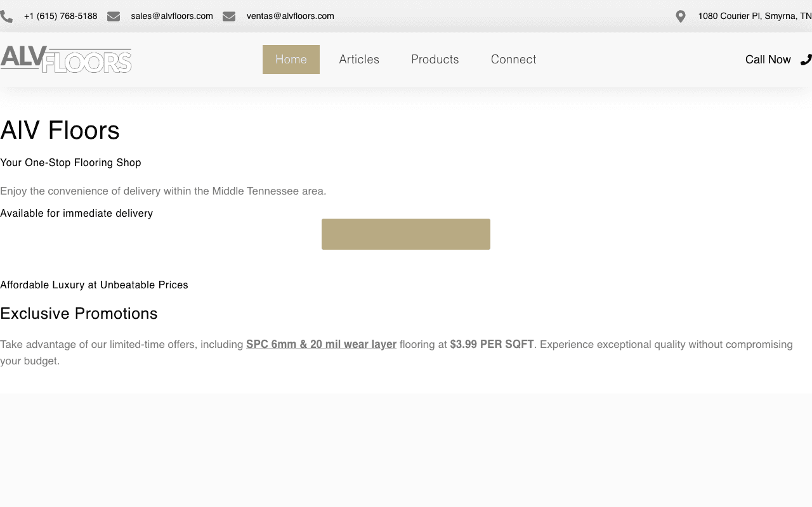
Task: Click the AlV Floors page heading
Action: click(x=60, y=131)
